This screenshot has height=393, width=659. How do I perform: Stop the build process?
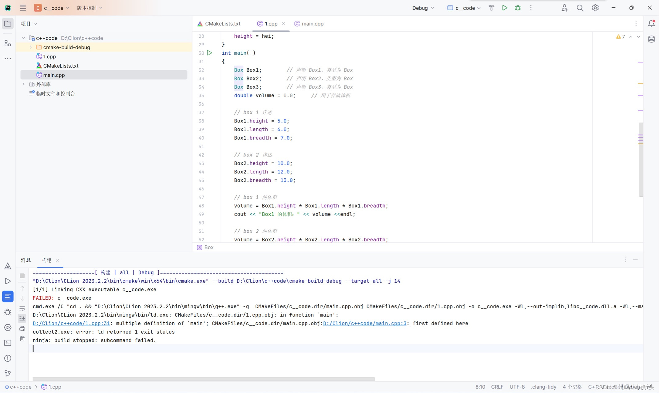(x=22, y=276)
